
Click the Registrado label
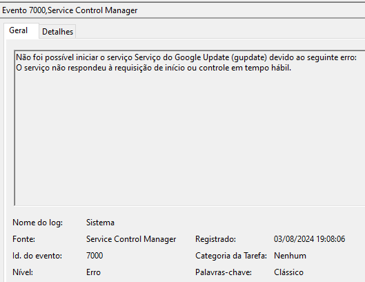(x=215, y=239)
